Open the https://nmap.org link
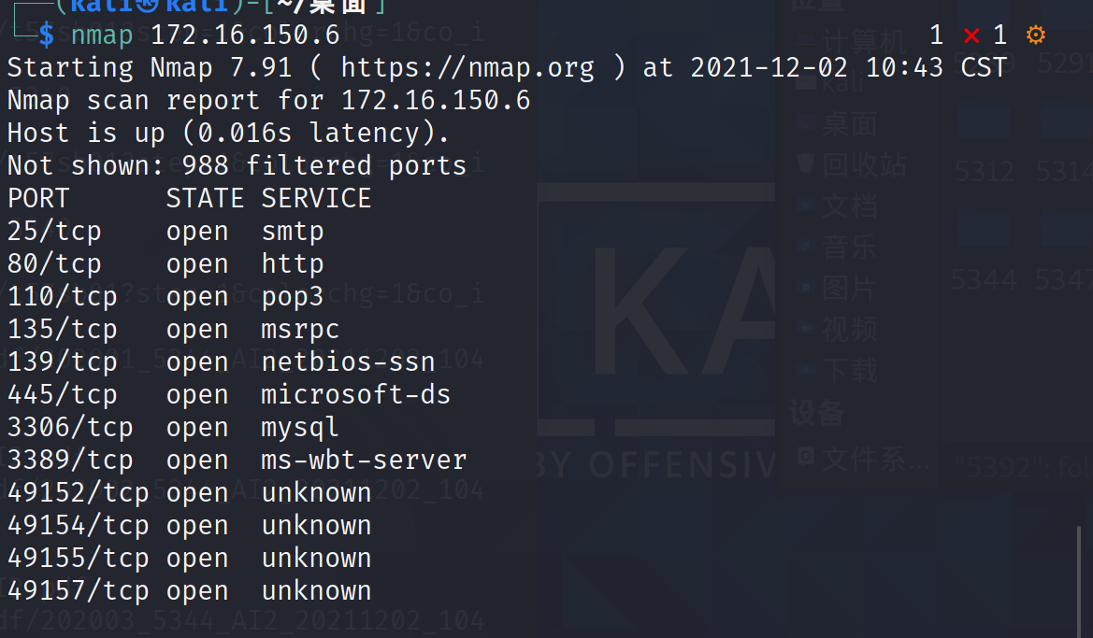 467,68
